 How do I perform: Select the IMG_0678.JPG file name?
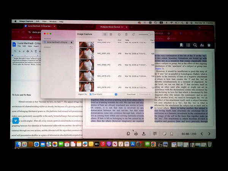click(x=104, y=87)
